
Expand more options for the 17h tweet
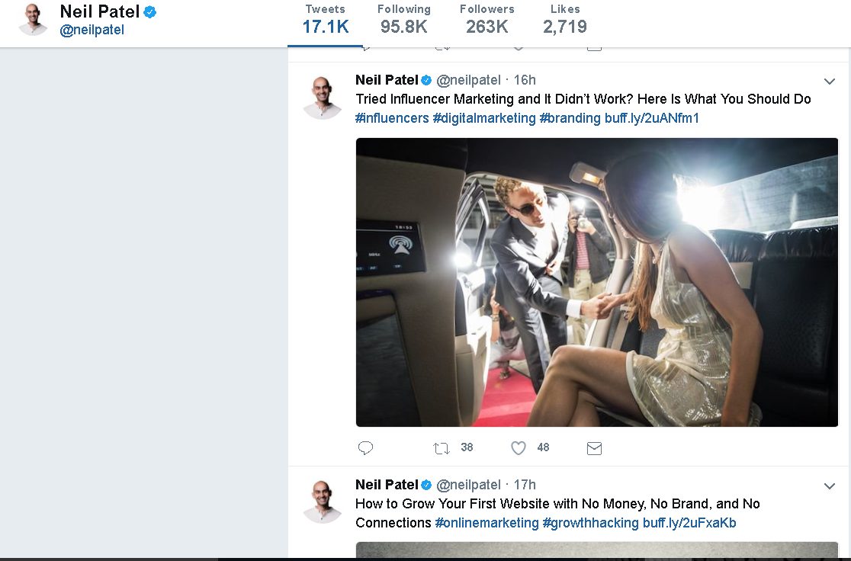(x=830, y=486)
